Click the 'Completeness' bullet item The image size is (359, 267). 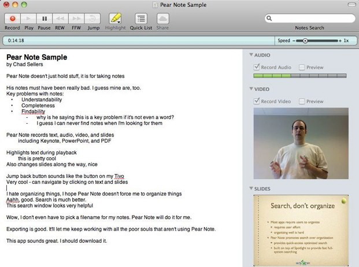(38, 106)
